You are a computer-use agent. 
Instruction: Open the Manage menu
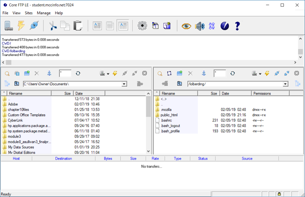pos(44,13)
